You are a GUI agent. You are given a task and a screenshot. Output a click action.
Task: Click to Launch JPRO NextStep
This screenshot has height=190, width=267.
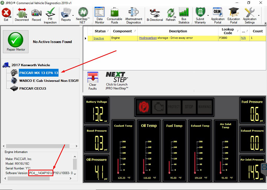(x=117, y=81)
